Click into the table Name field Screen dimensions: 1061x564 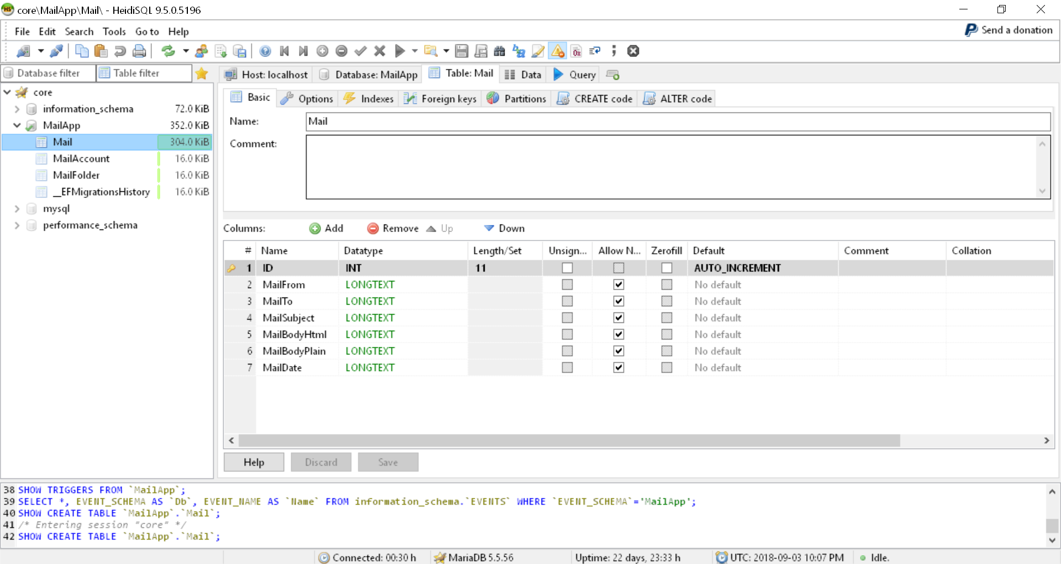click(678, 122)
